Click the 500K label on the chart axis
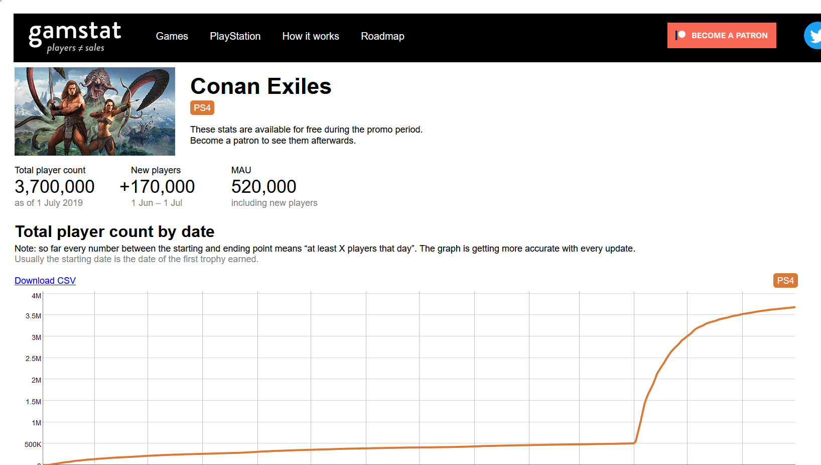 pos(33,444)
